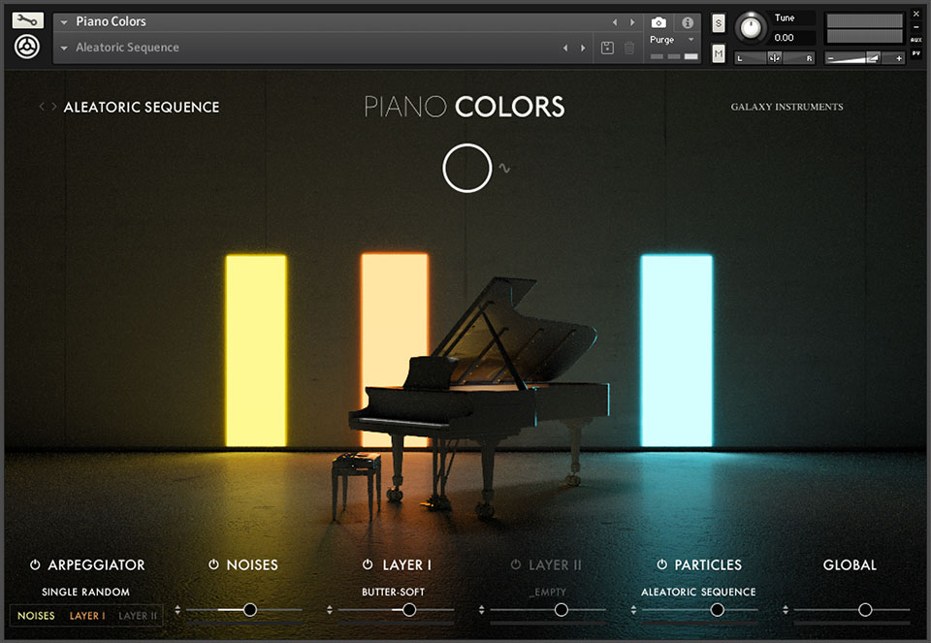The image size is (931, 643).
Task: Delete snapshot with the trash icon
Action: coord(629,48)
